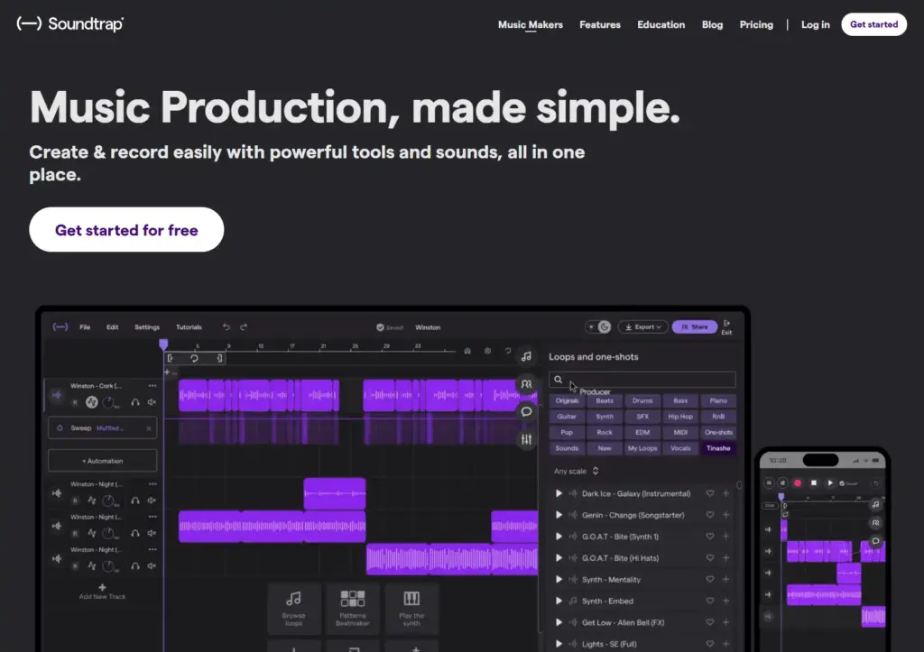Click the studio logo icon beside the File menu
This screenshot has height=652, width=924.
pyautogui.click(x=60, y=326)
